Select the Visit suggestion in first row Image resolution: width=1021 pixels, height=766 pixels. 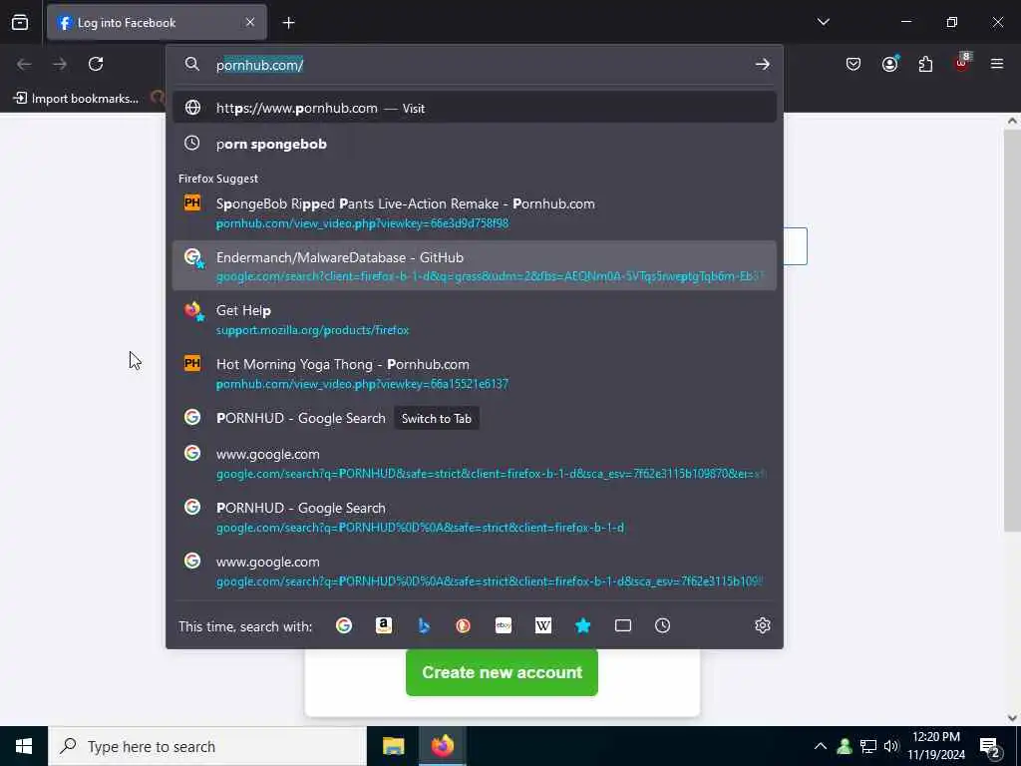[474, 108]
